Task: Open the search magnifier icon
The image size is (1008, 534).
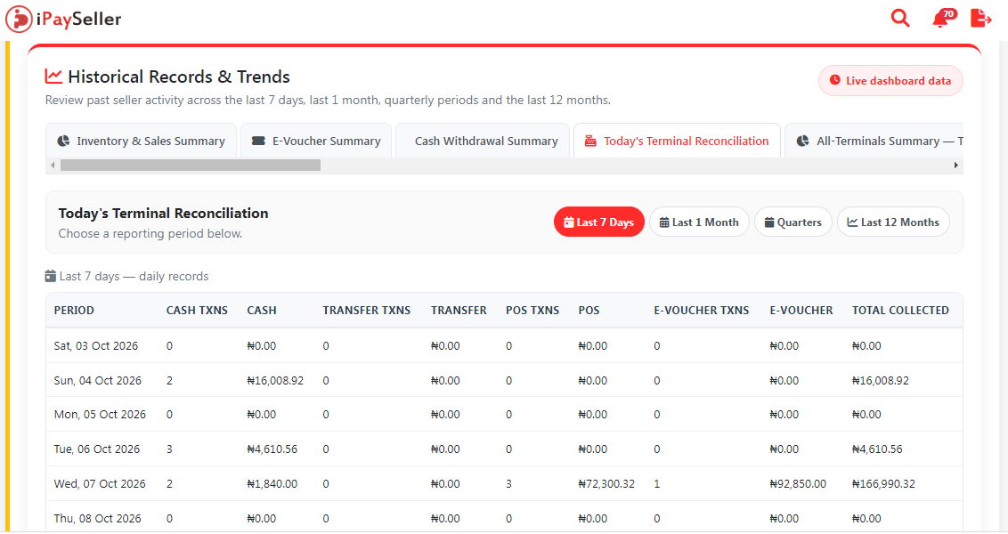Action: click(x=900, y=18)
